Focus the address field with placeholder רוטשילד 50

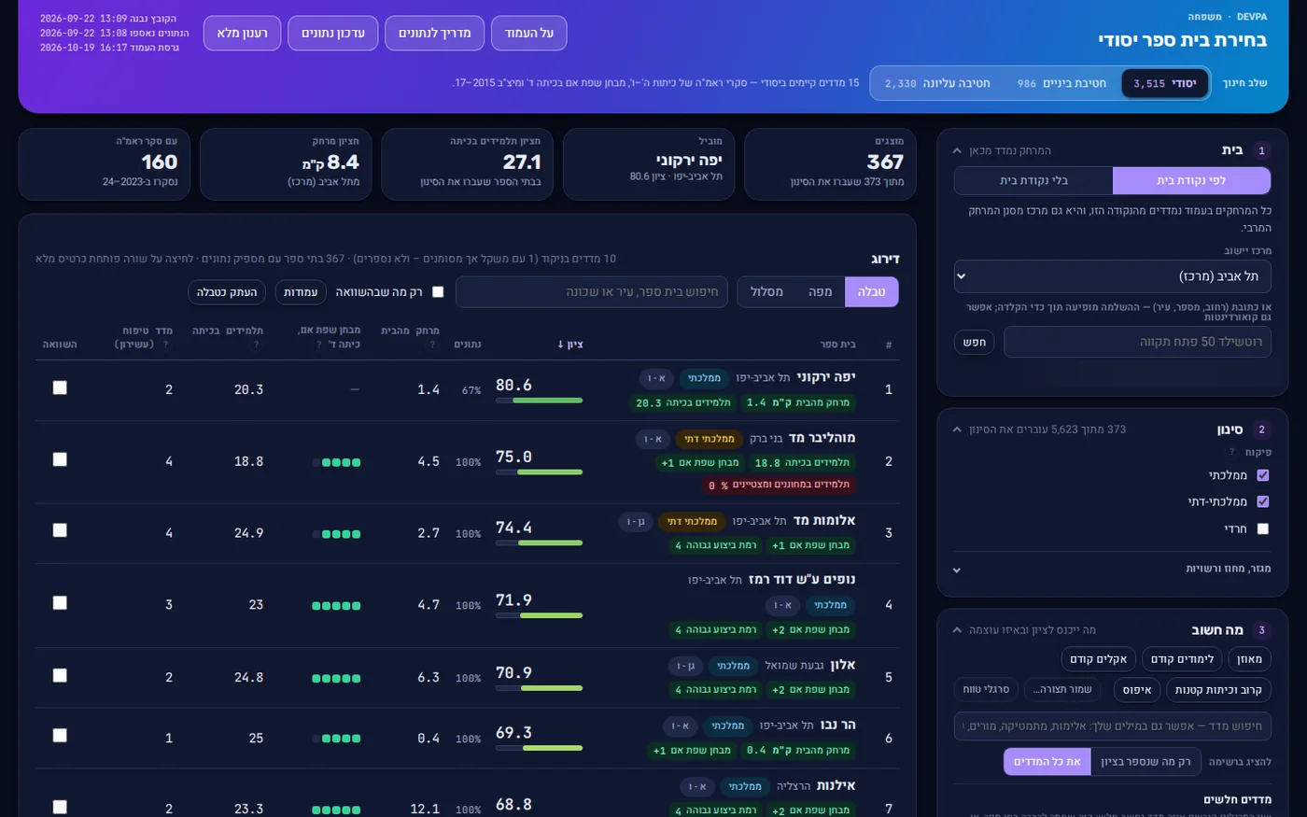(1137, 342)
